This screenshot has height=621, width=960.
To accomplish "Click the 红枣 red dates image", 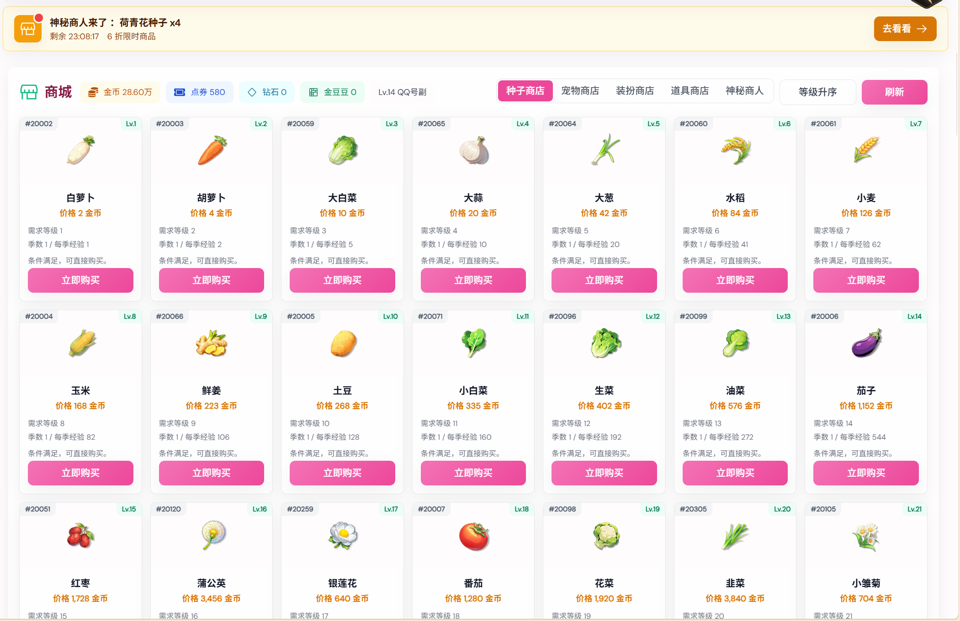I will (81, 536).
